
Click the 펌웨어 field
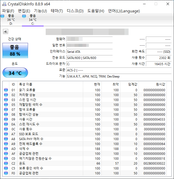(x=90, y=39)
